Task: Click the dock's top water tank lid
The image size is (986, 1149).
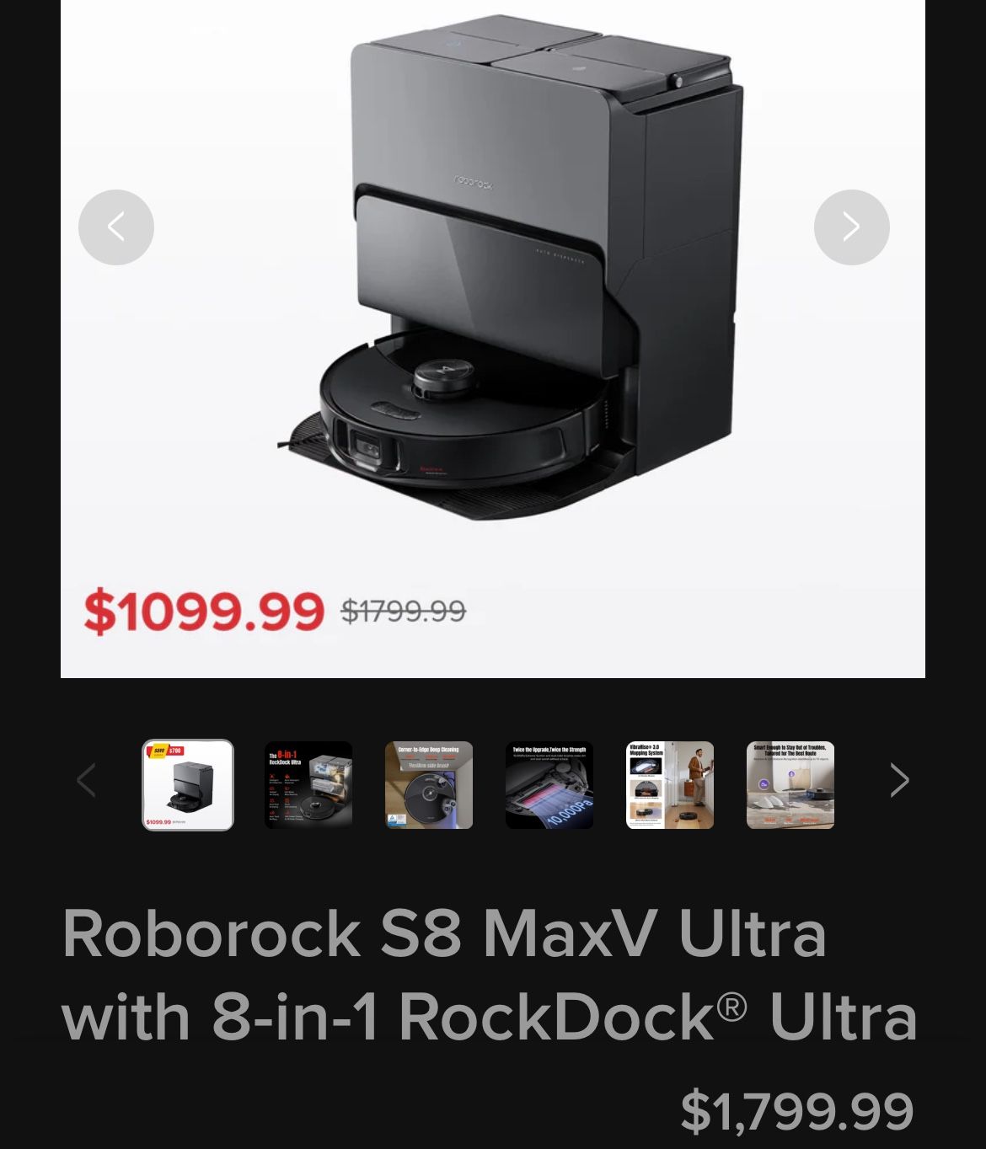Action: pos(539,51)
